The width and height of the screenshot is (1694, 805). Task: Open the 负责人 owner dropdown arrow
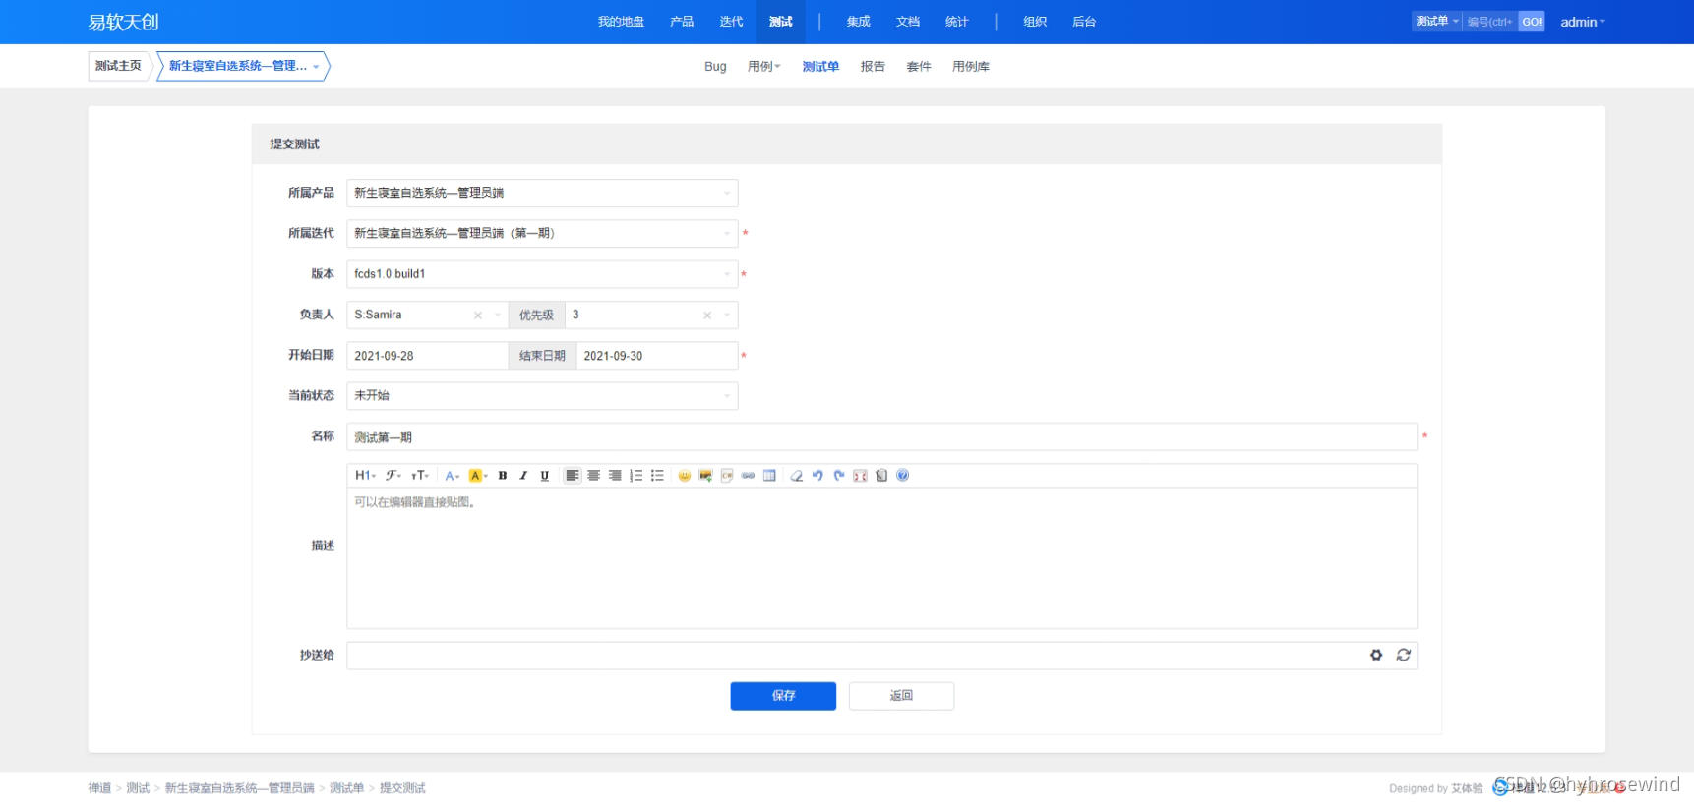pyautogui.click(x=498, y=316)
